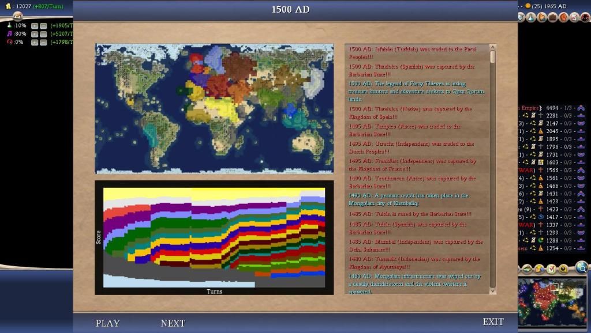Click the Hindu Om icon beside 1417
The image size is (591, 333).
click(x=540, y=217)
